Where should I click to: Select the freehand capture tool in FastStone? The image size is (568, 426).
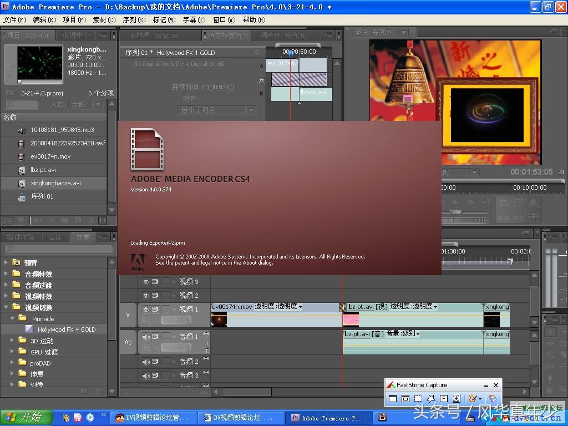pyautogui.click(x=431, y=398)
